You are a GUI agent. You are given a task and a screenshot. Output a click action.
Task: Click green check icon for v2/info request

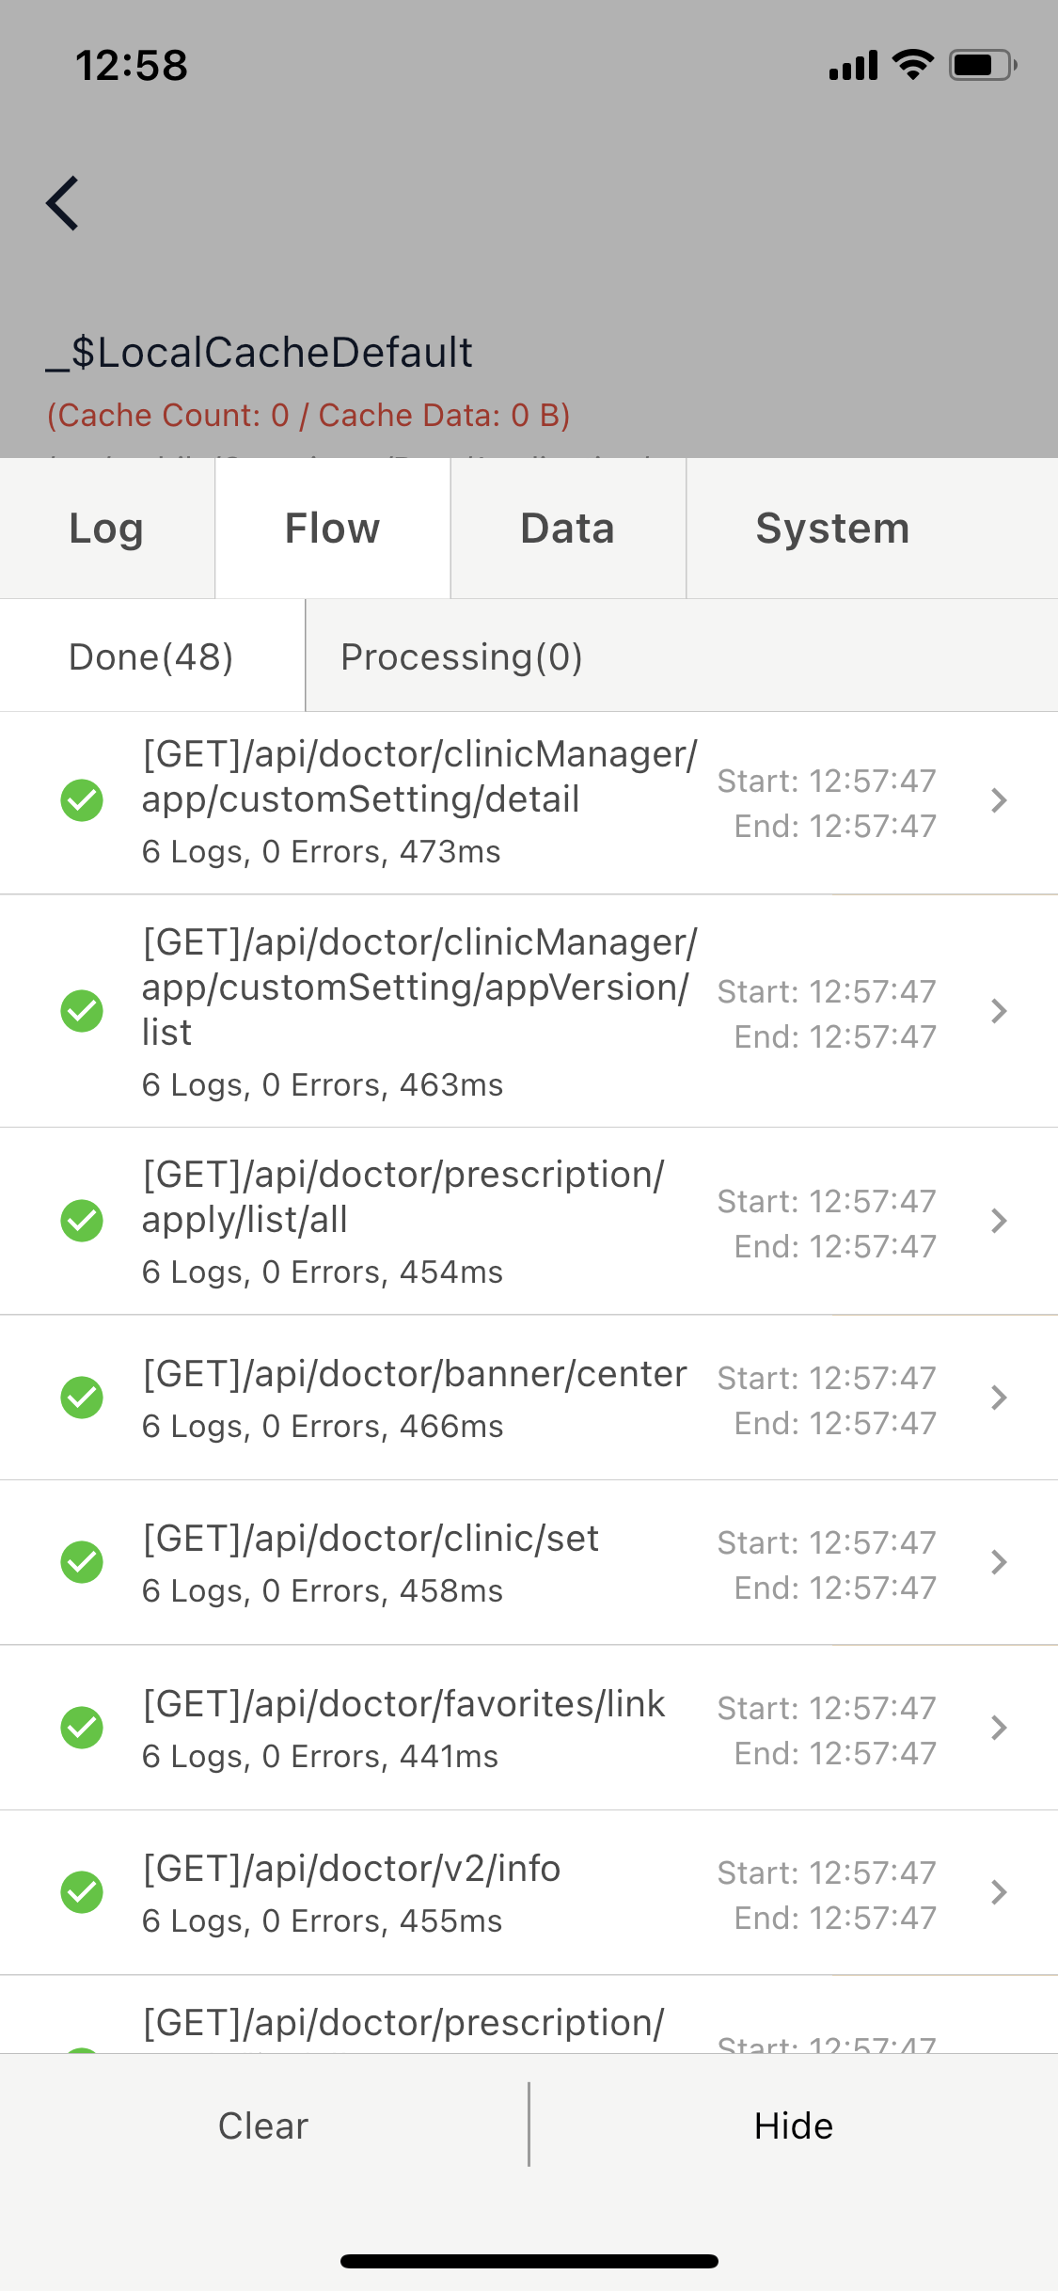(x=82, y=1892)
